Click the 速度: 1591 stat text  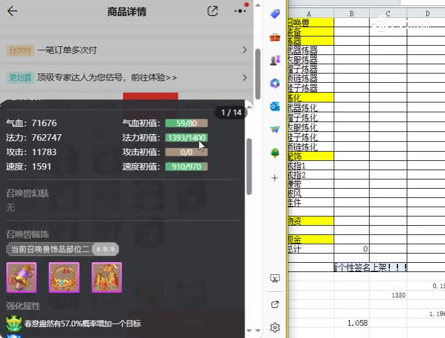pyautogui.click(x=28, y=167)
